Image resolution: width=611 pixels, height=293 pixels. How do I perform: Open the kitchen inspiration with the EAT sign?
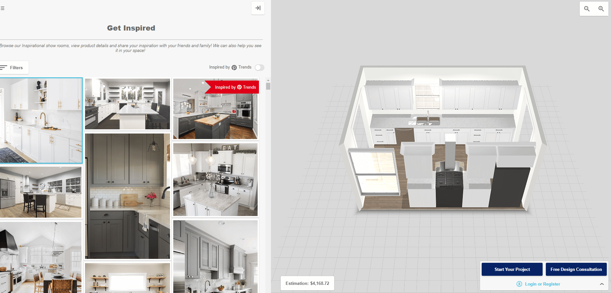[215, 179]
